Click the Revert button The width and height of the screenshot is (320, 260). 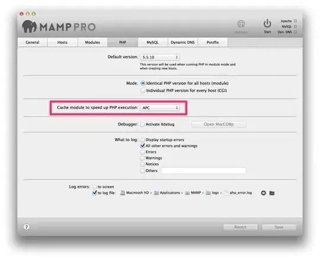pyautogui.click(x=240, y=227)
